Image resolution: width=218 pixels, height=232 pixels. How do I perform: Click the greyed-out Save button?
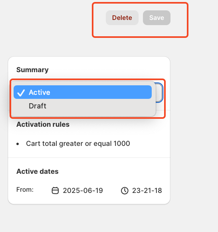[157, 18]
